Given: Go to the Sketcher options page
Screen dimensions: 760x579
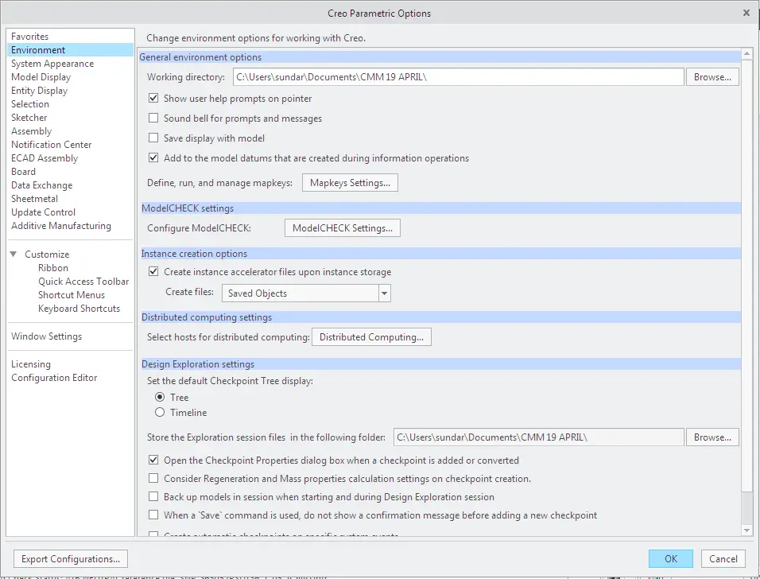Looking at the screenshot, I should tap(29, 118).
